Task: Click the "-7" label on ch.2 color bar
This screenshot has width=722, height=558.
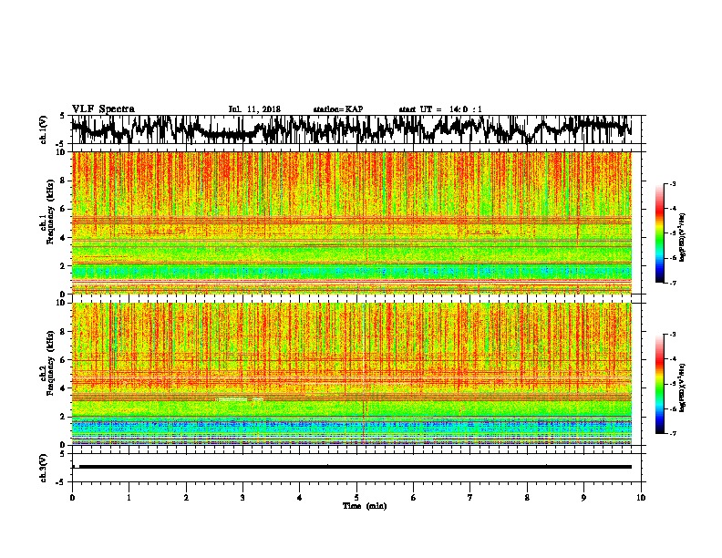Action: pos(673,434)
